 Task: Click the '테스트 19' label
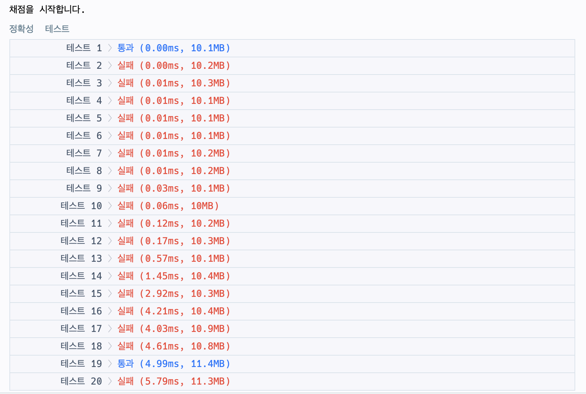click(81, 364)
